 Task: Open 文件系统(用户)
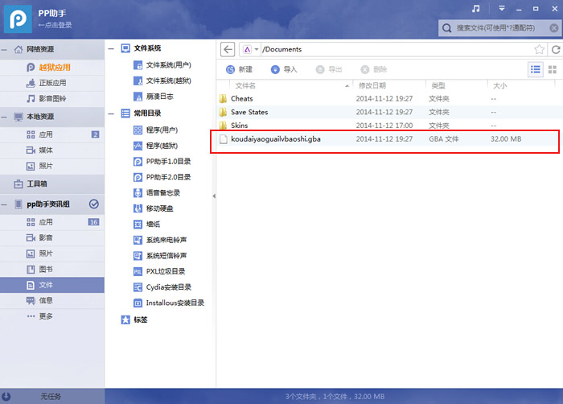click(162, 65)
